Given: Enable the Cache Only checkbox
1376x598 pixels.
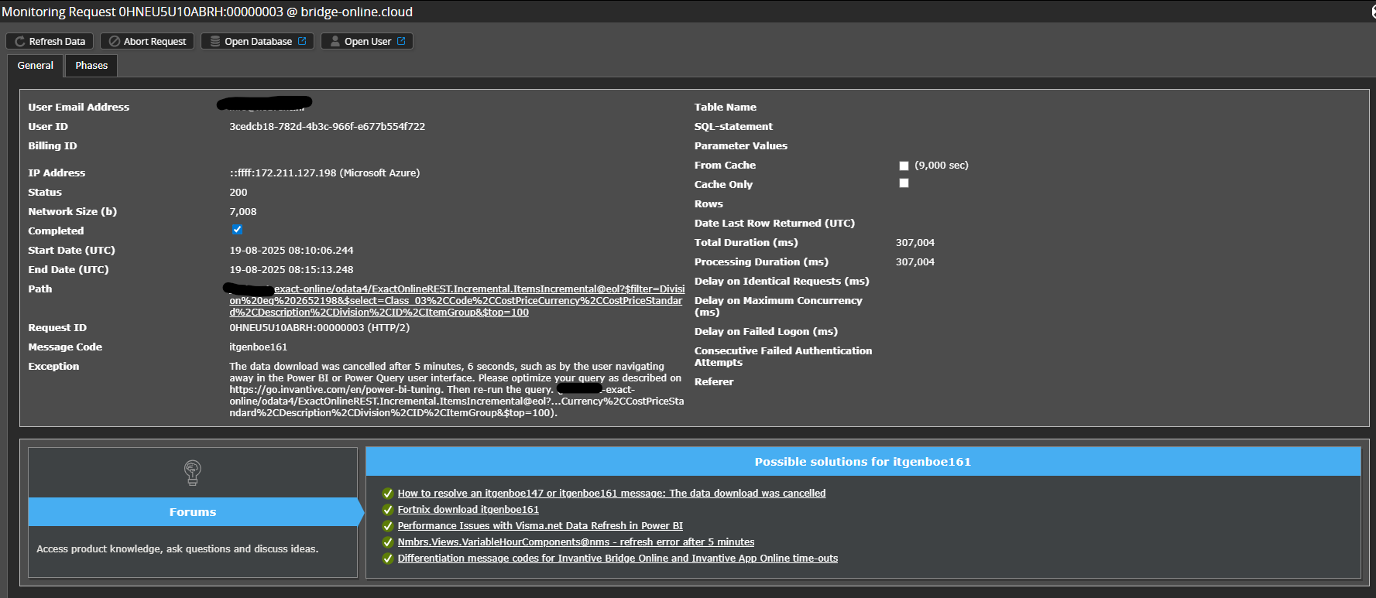Looking at the screenshot, I should (x=904, y=183).
